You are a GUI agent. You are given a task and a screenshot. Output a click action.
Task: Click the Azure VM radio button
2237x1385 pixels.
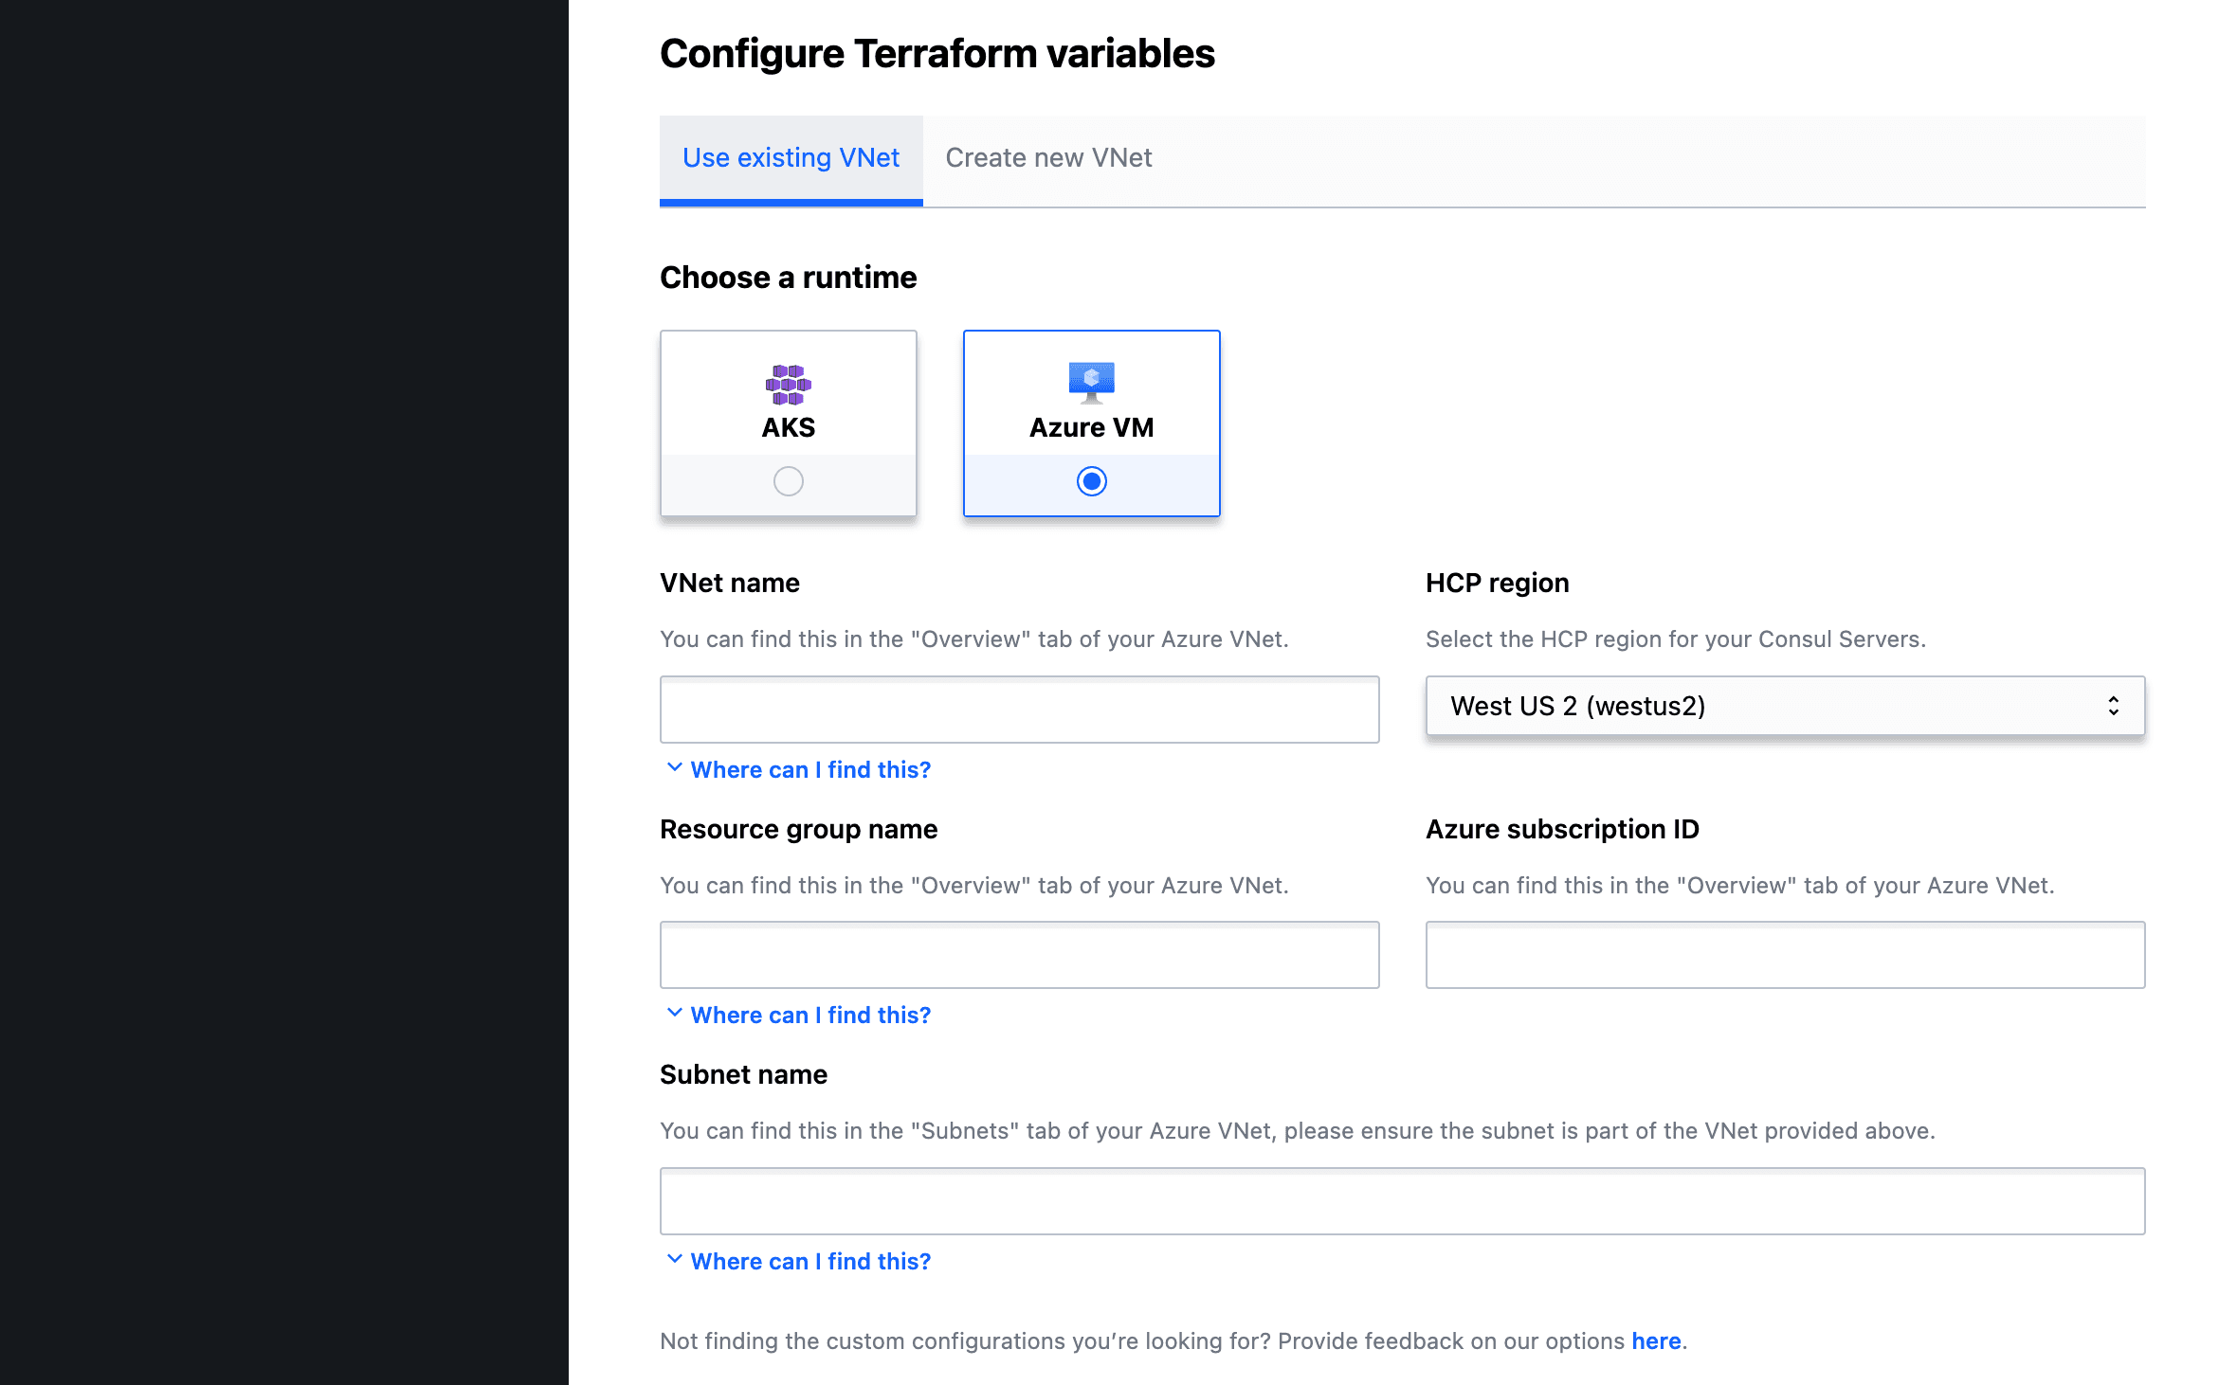point(1091,481)
